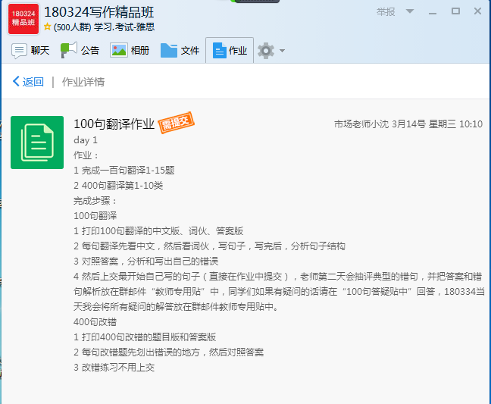This screenshot has height=404, width=491.
Task: Click the 'day 1' line
Action: tap(86, 140)
